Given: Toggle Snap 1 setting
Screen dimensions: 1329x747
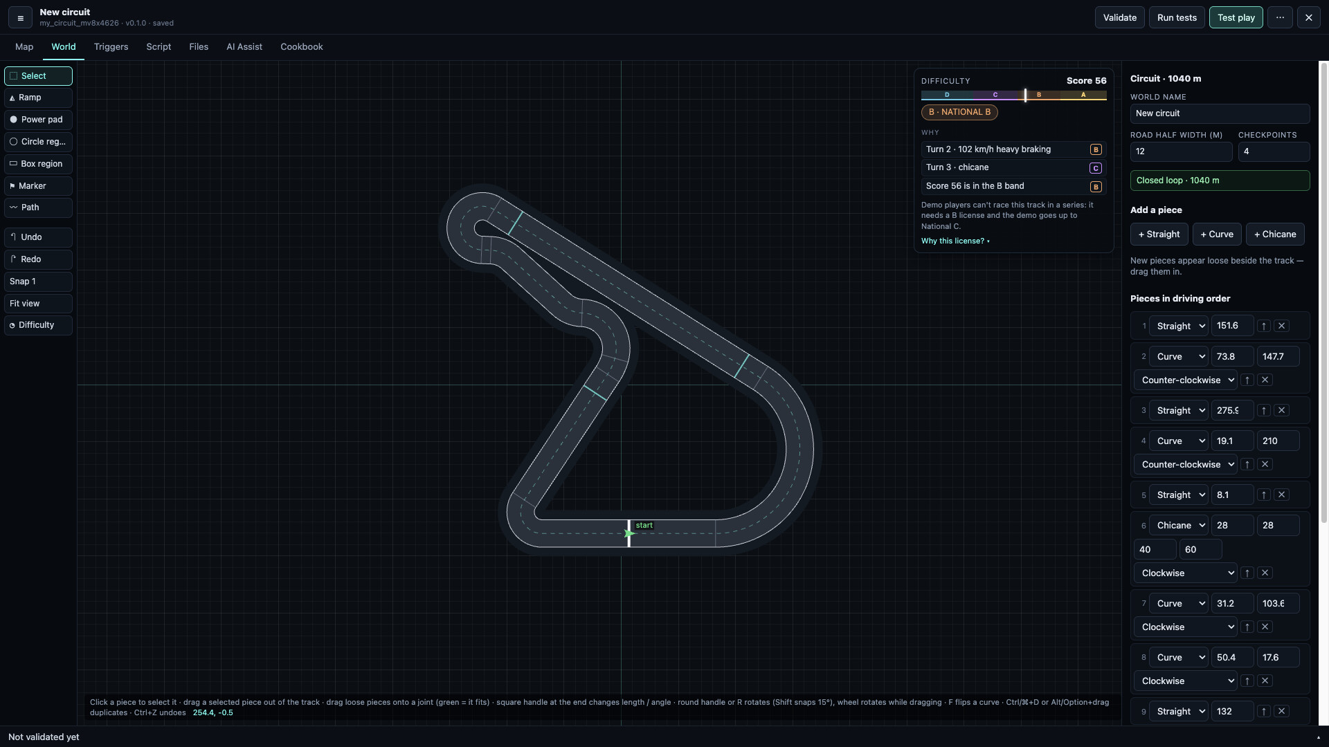Looking at the screenshot, I should [x=38, y=282].
